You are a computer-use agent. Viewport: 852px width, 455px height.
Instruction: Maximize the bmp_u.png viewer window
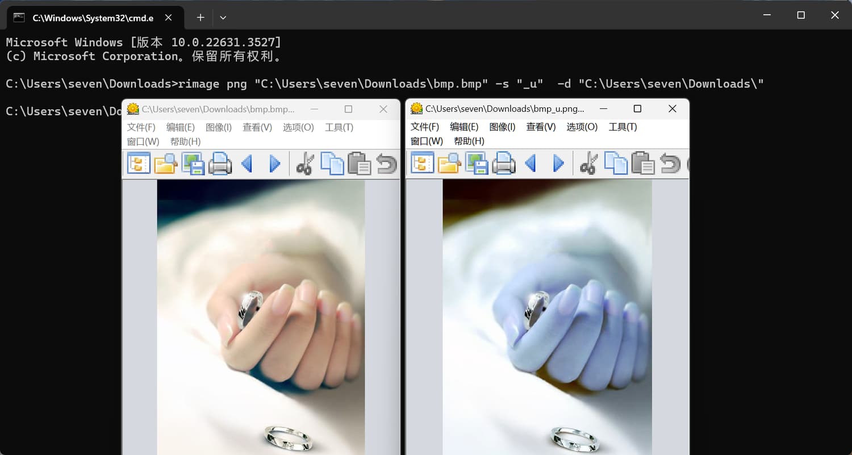click(637, 108)
